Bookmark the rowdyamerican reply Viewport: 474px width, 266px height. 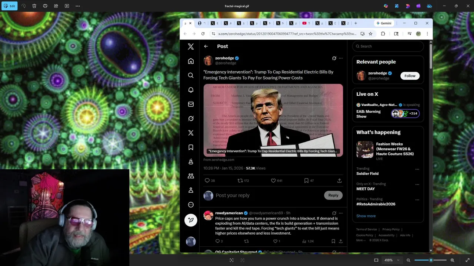pyautogui.click(x=333, y=241)
